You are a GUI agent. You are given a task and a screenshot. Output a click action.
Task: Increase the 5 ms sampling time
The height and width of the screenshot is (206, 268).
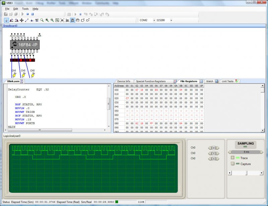pos(262,152)
